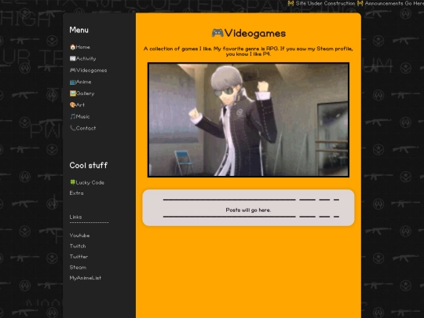Click the 'A collection of games I like' description
Viewport: 424px width, 318px height.
[248, 51]
